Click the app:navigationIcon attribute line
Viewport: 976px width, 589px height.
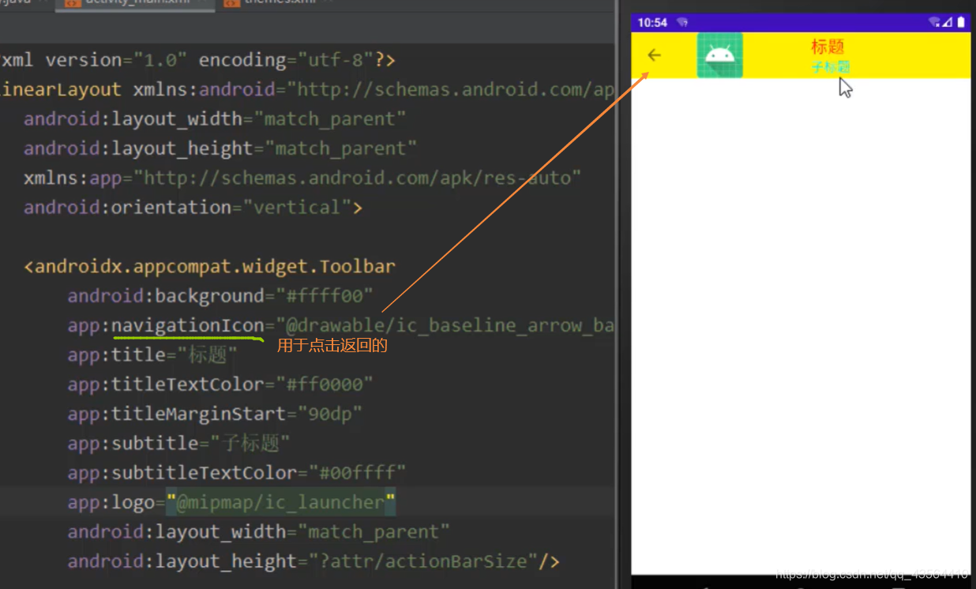tap(340, 325)
